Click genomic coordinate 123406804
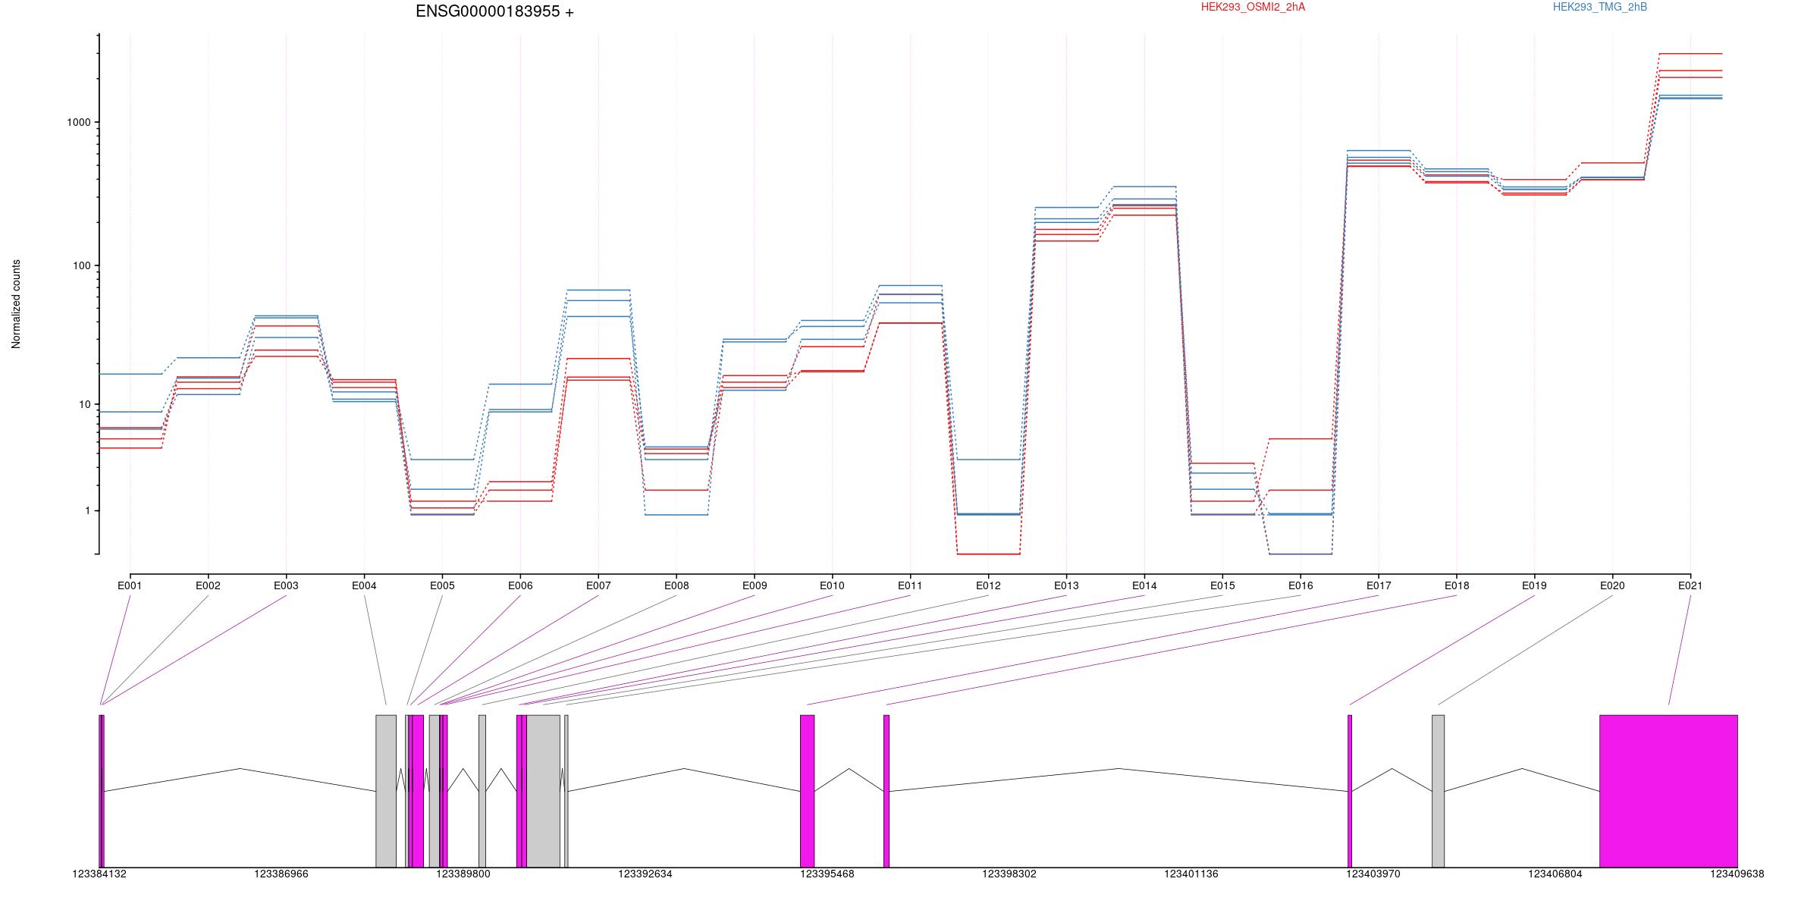1820x910 pixels. (x=1555, y=874)
